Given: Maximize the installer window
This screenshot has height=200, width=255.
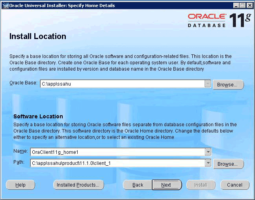Looking at the screenshot, I should [x=242, y=6].
